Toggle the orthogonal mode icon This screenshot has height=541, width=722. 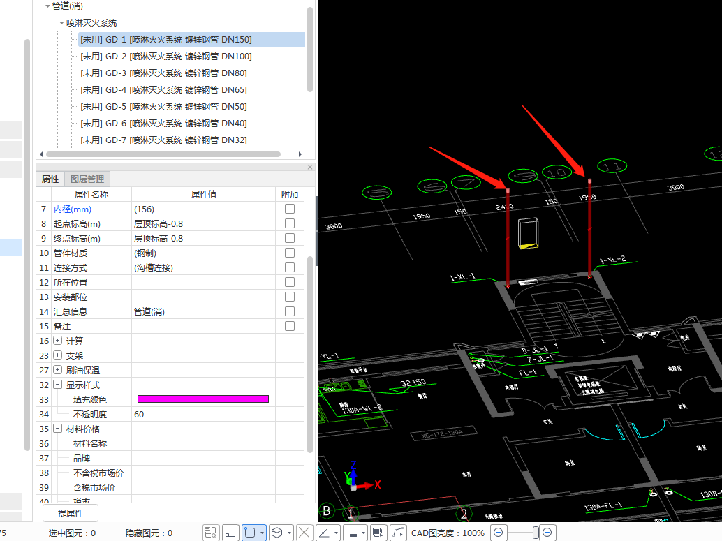(x=230, y=533)
